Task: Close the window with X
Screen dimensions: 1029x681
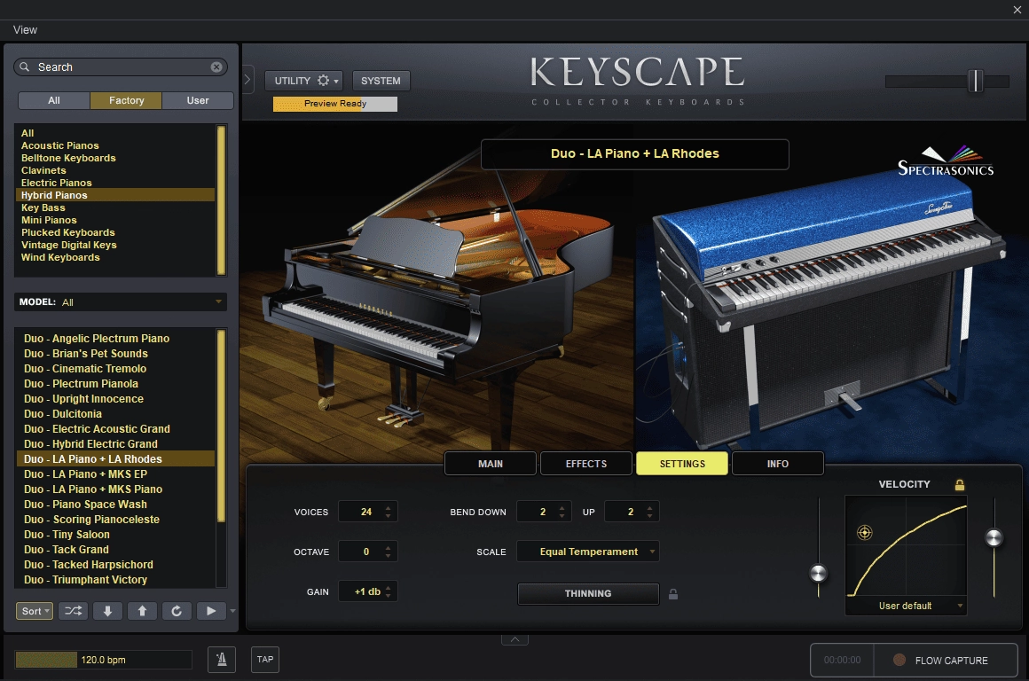Action: click(1017, 9)
